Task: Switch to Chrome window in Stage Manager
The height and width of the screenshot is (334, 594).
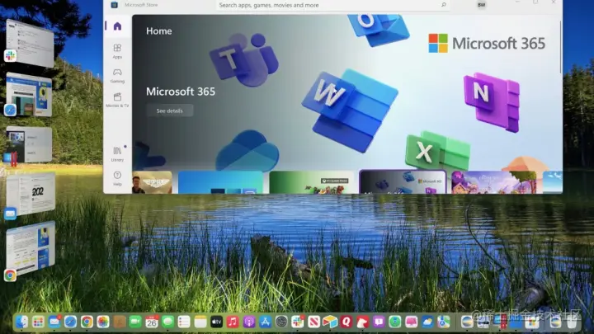Action: [x=31, y=248]
